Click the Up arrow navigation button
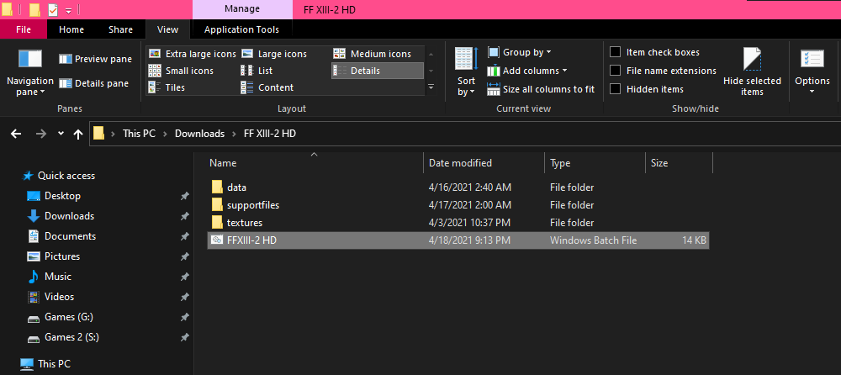841x375 pixels. [x=78, y=134]
